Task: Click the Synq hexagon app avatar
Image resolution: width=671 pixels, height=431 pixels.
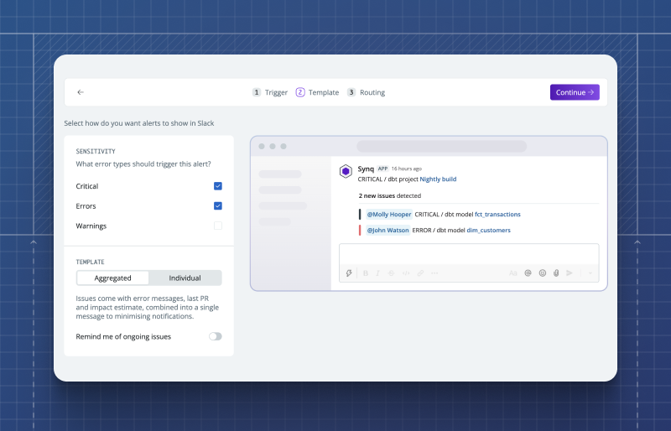Action: tap(346, 171)
